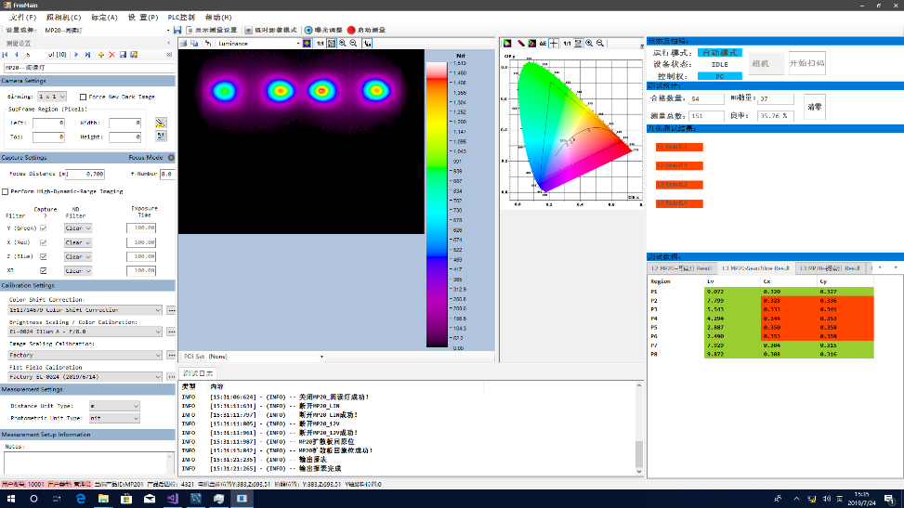Click the save icon beside the setup name dropdown
The width and height of the screenshot is (904, 508).
point(177,30)
